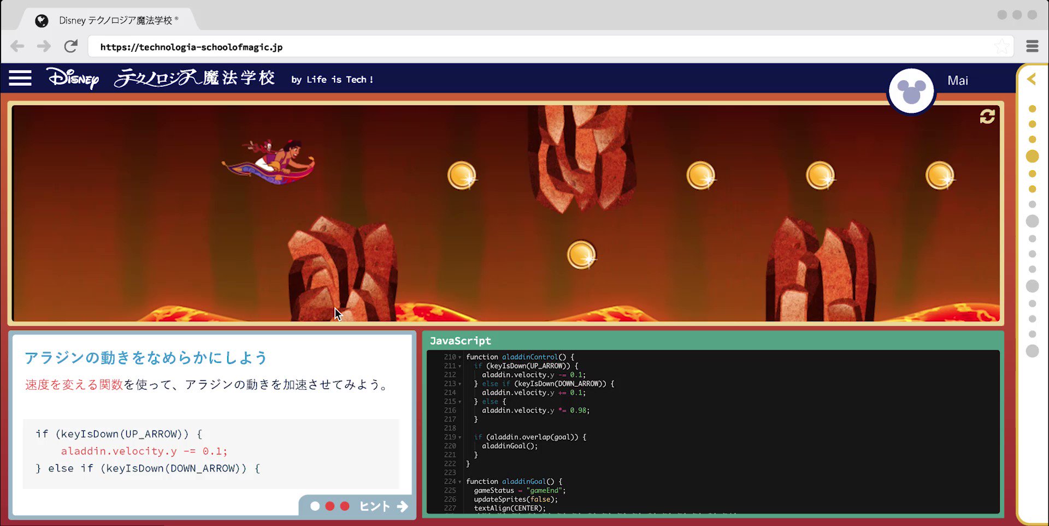
Task: Click sample line else if (keyIsDown(DOWN_ARROW))
Action: coord(148,468)
